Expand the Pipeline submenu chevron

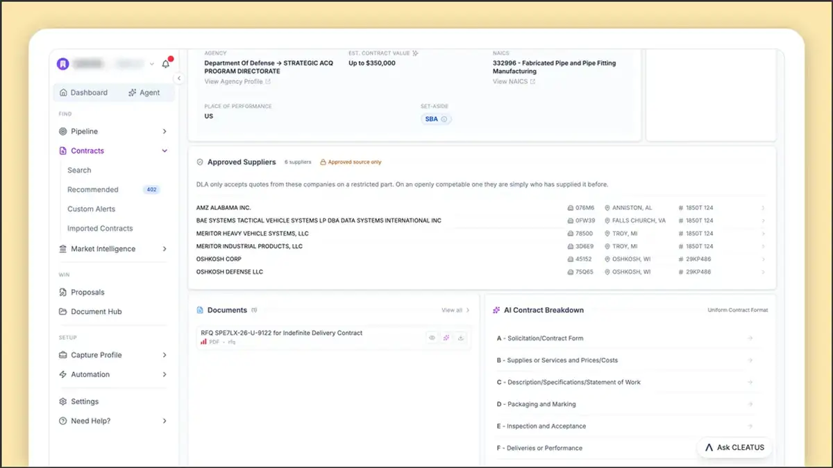pos(165,131)
